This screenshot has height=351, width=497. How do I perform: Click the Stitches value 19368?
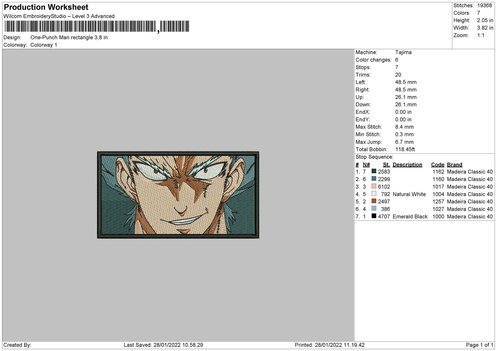click(x=485, y=6)
